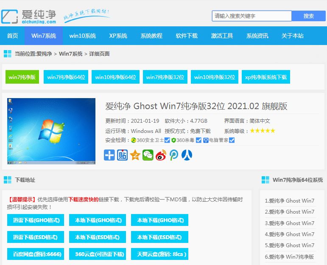327x265 pixels.
Task: Click the red 下载速度快的 text
Action: [x=84, y=200]
